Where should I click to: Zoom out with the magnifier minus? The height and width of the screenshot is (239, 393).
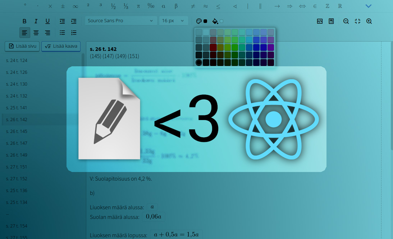346,21
